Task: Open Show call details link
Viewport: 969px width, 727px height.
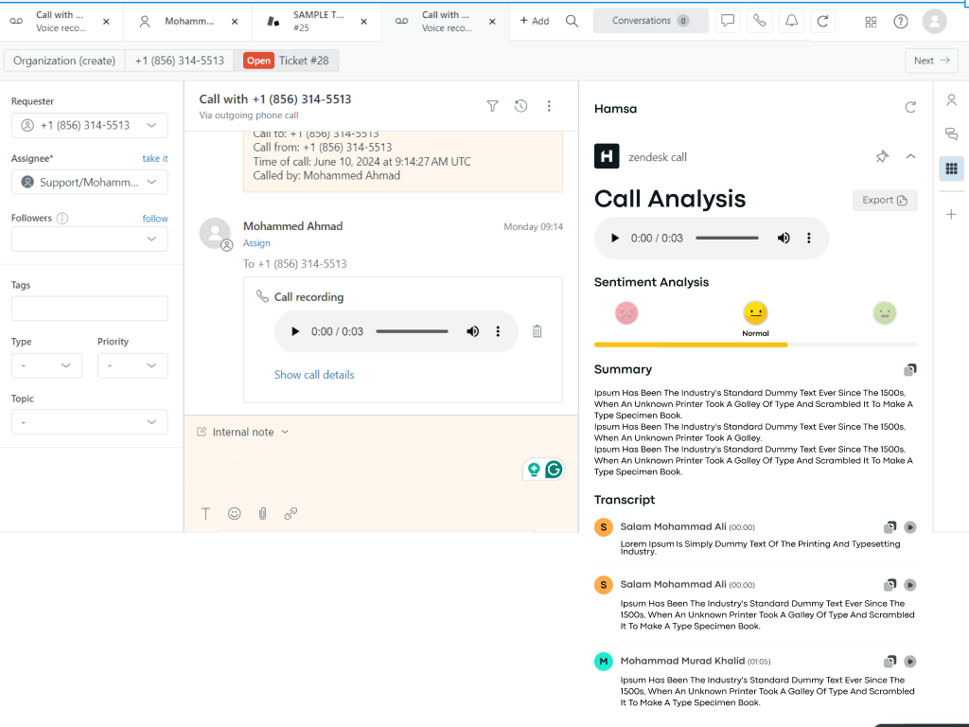Action: click(314, 375)
